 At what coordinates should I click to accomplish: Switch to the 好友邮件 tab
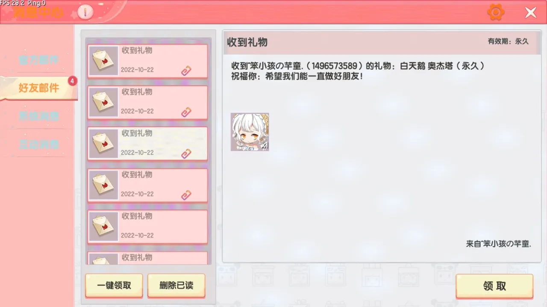coord(38,88)
